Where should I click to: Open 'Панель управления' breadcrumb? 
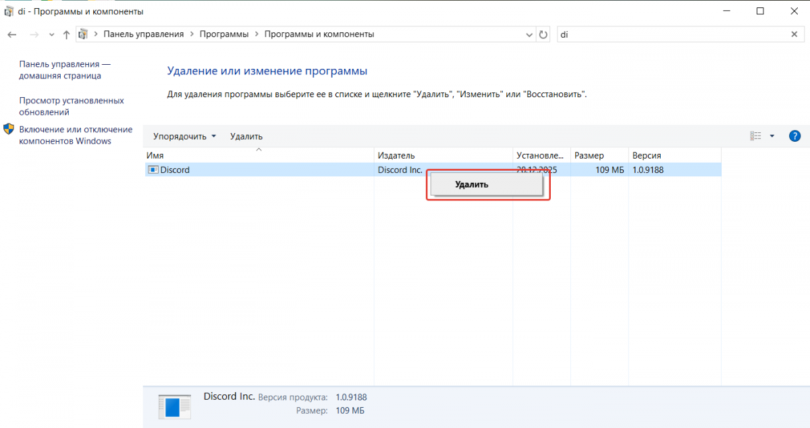pyautogui.click(x=144, y=34)
